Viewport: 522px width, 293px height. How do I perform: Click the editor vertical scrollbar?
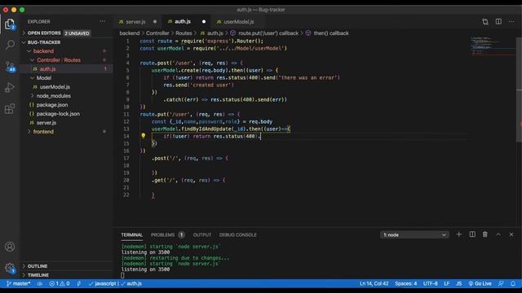click(x=519, y=89)
